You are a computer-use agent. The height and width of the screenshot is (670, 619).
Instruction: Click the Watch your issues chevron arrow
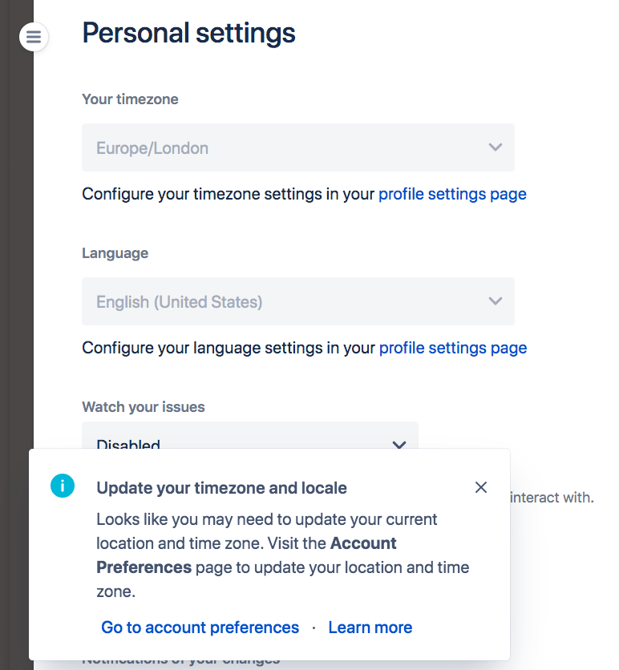point(399,445)
